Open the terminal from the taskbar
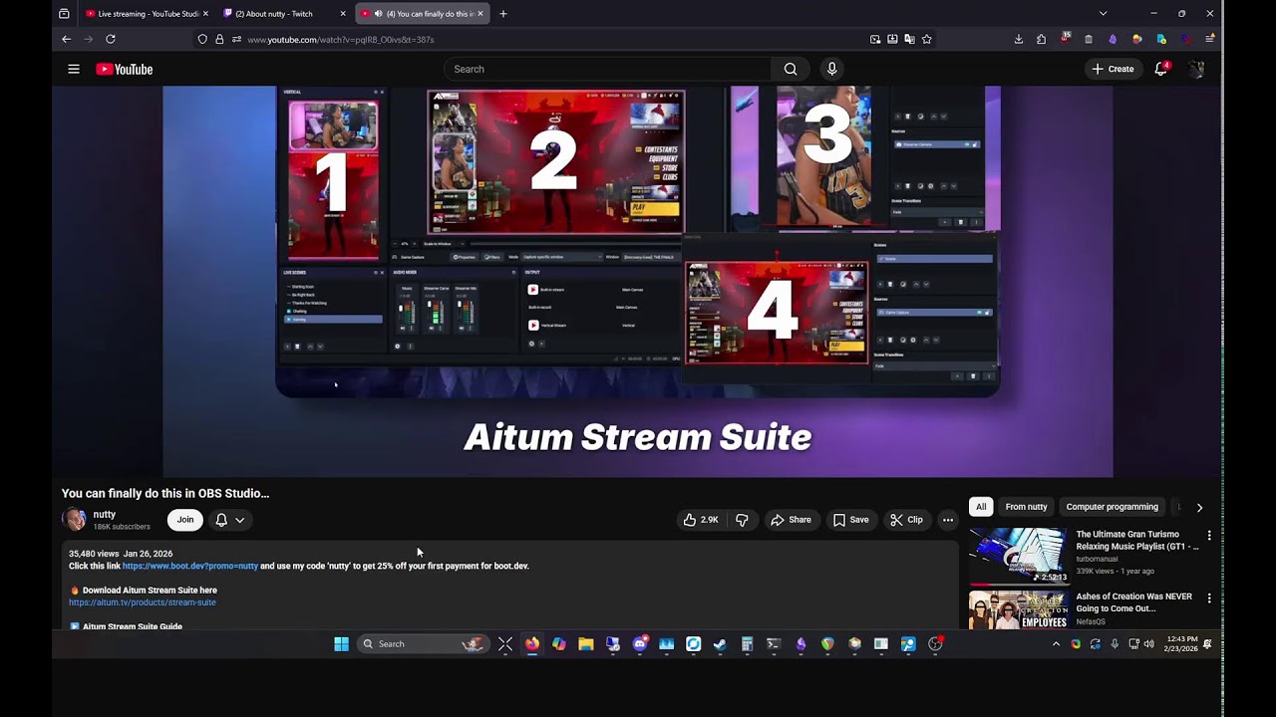 [x=774, y=644]
